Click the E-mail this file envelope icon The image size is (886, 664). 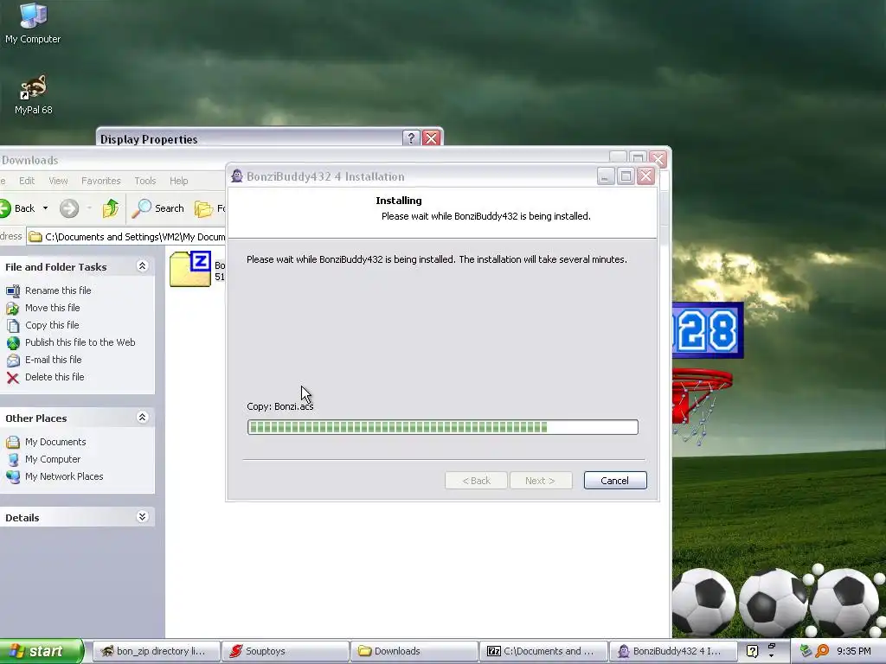pyautogui.click(x=13, y=361)
